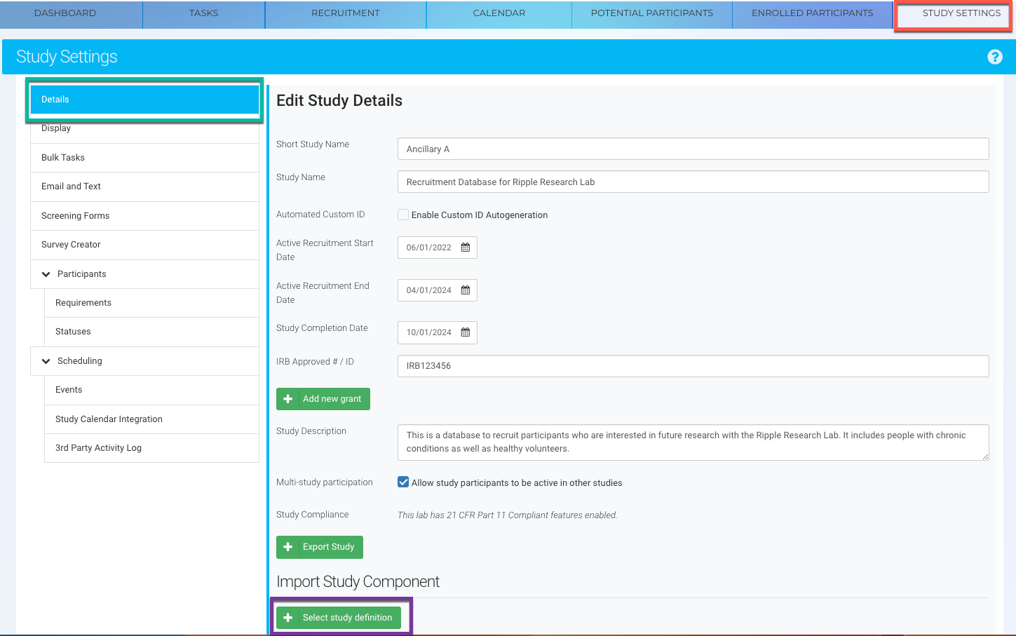Open calendar picker for Active Recruitment Start Date
Viewport: 1016px width, 636px height.
(466, 248)
